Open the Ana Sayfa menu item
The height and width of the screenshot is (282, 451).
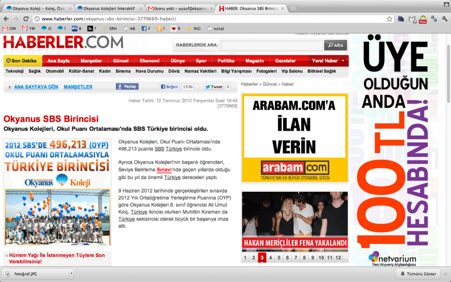pyautogui.click(x=58, y=61)
